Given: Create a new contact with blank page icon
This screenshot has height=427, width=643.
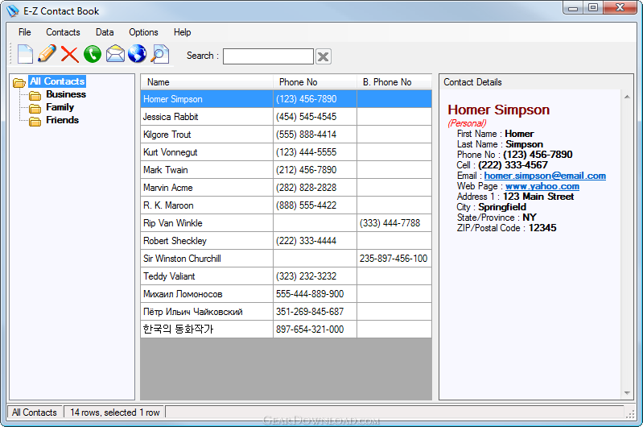Looking at the screenshot, I should [25, 54].
